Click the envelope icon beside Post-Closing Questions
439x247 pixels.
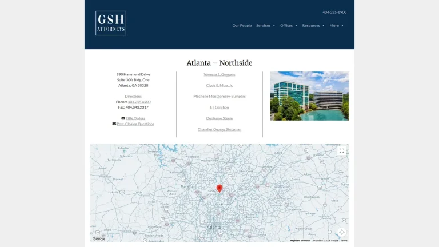point(114,124)
